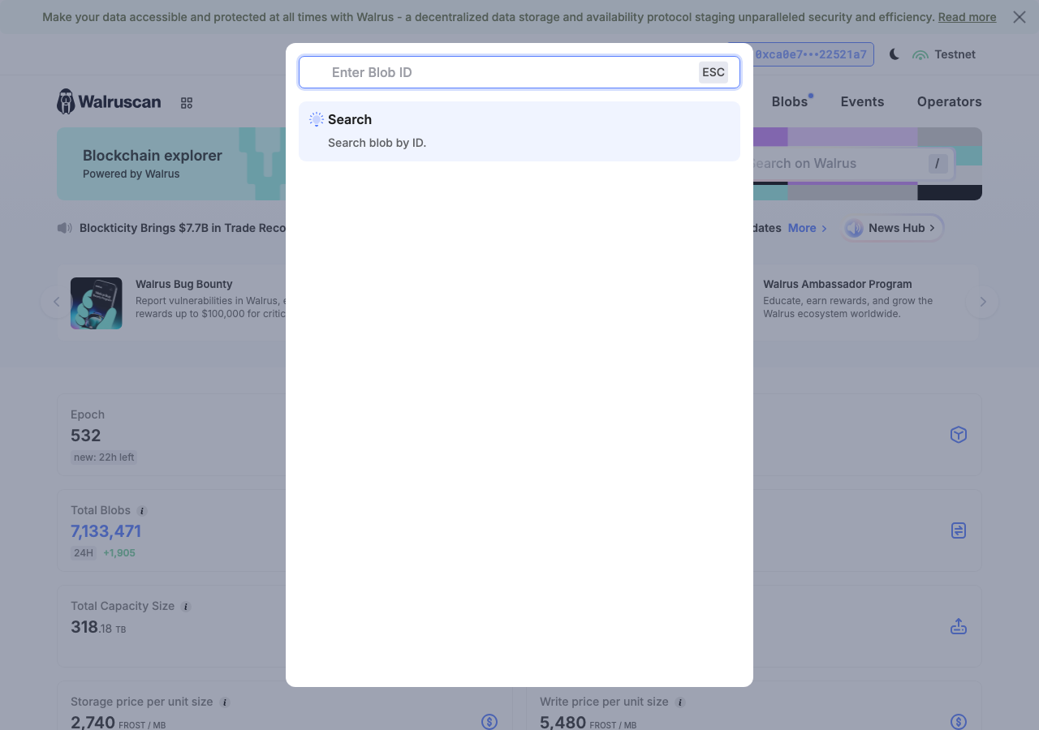Click the megaphone icon beside Blockticity news
Image resolution: width=1039 pixels, height=730 pixels.
[65, 228]
